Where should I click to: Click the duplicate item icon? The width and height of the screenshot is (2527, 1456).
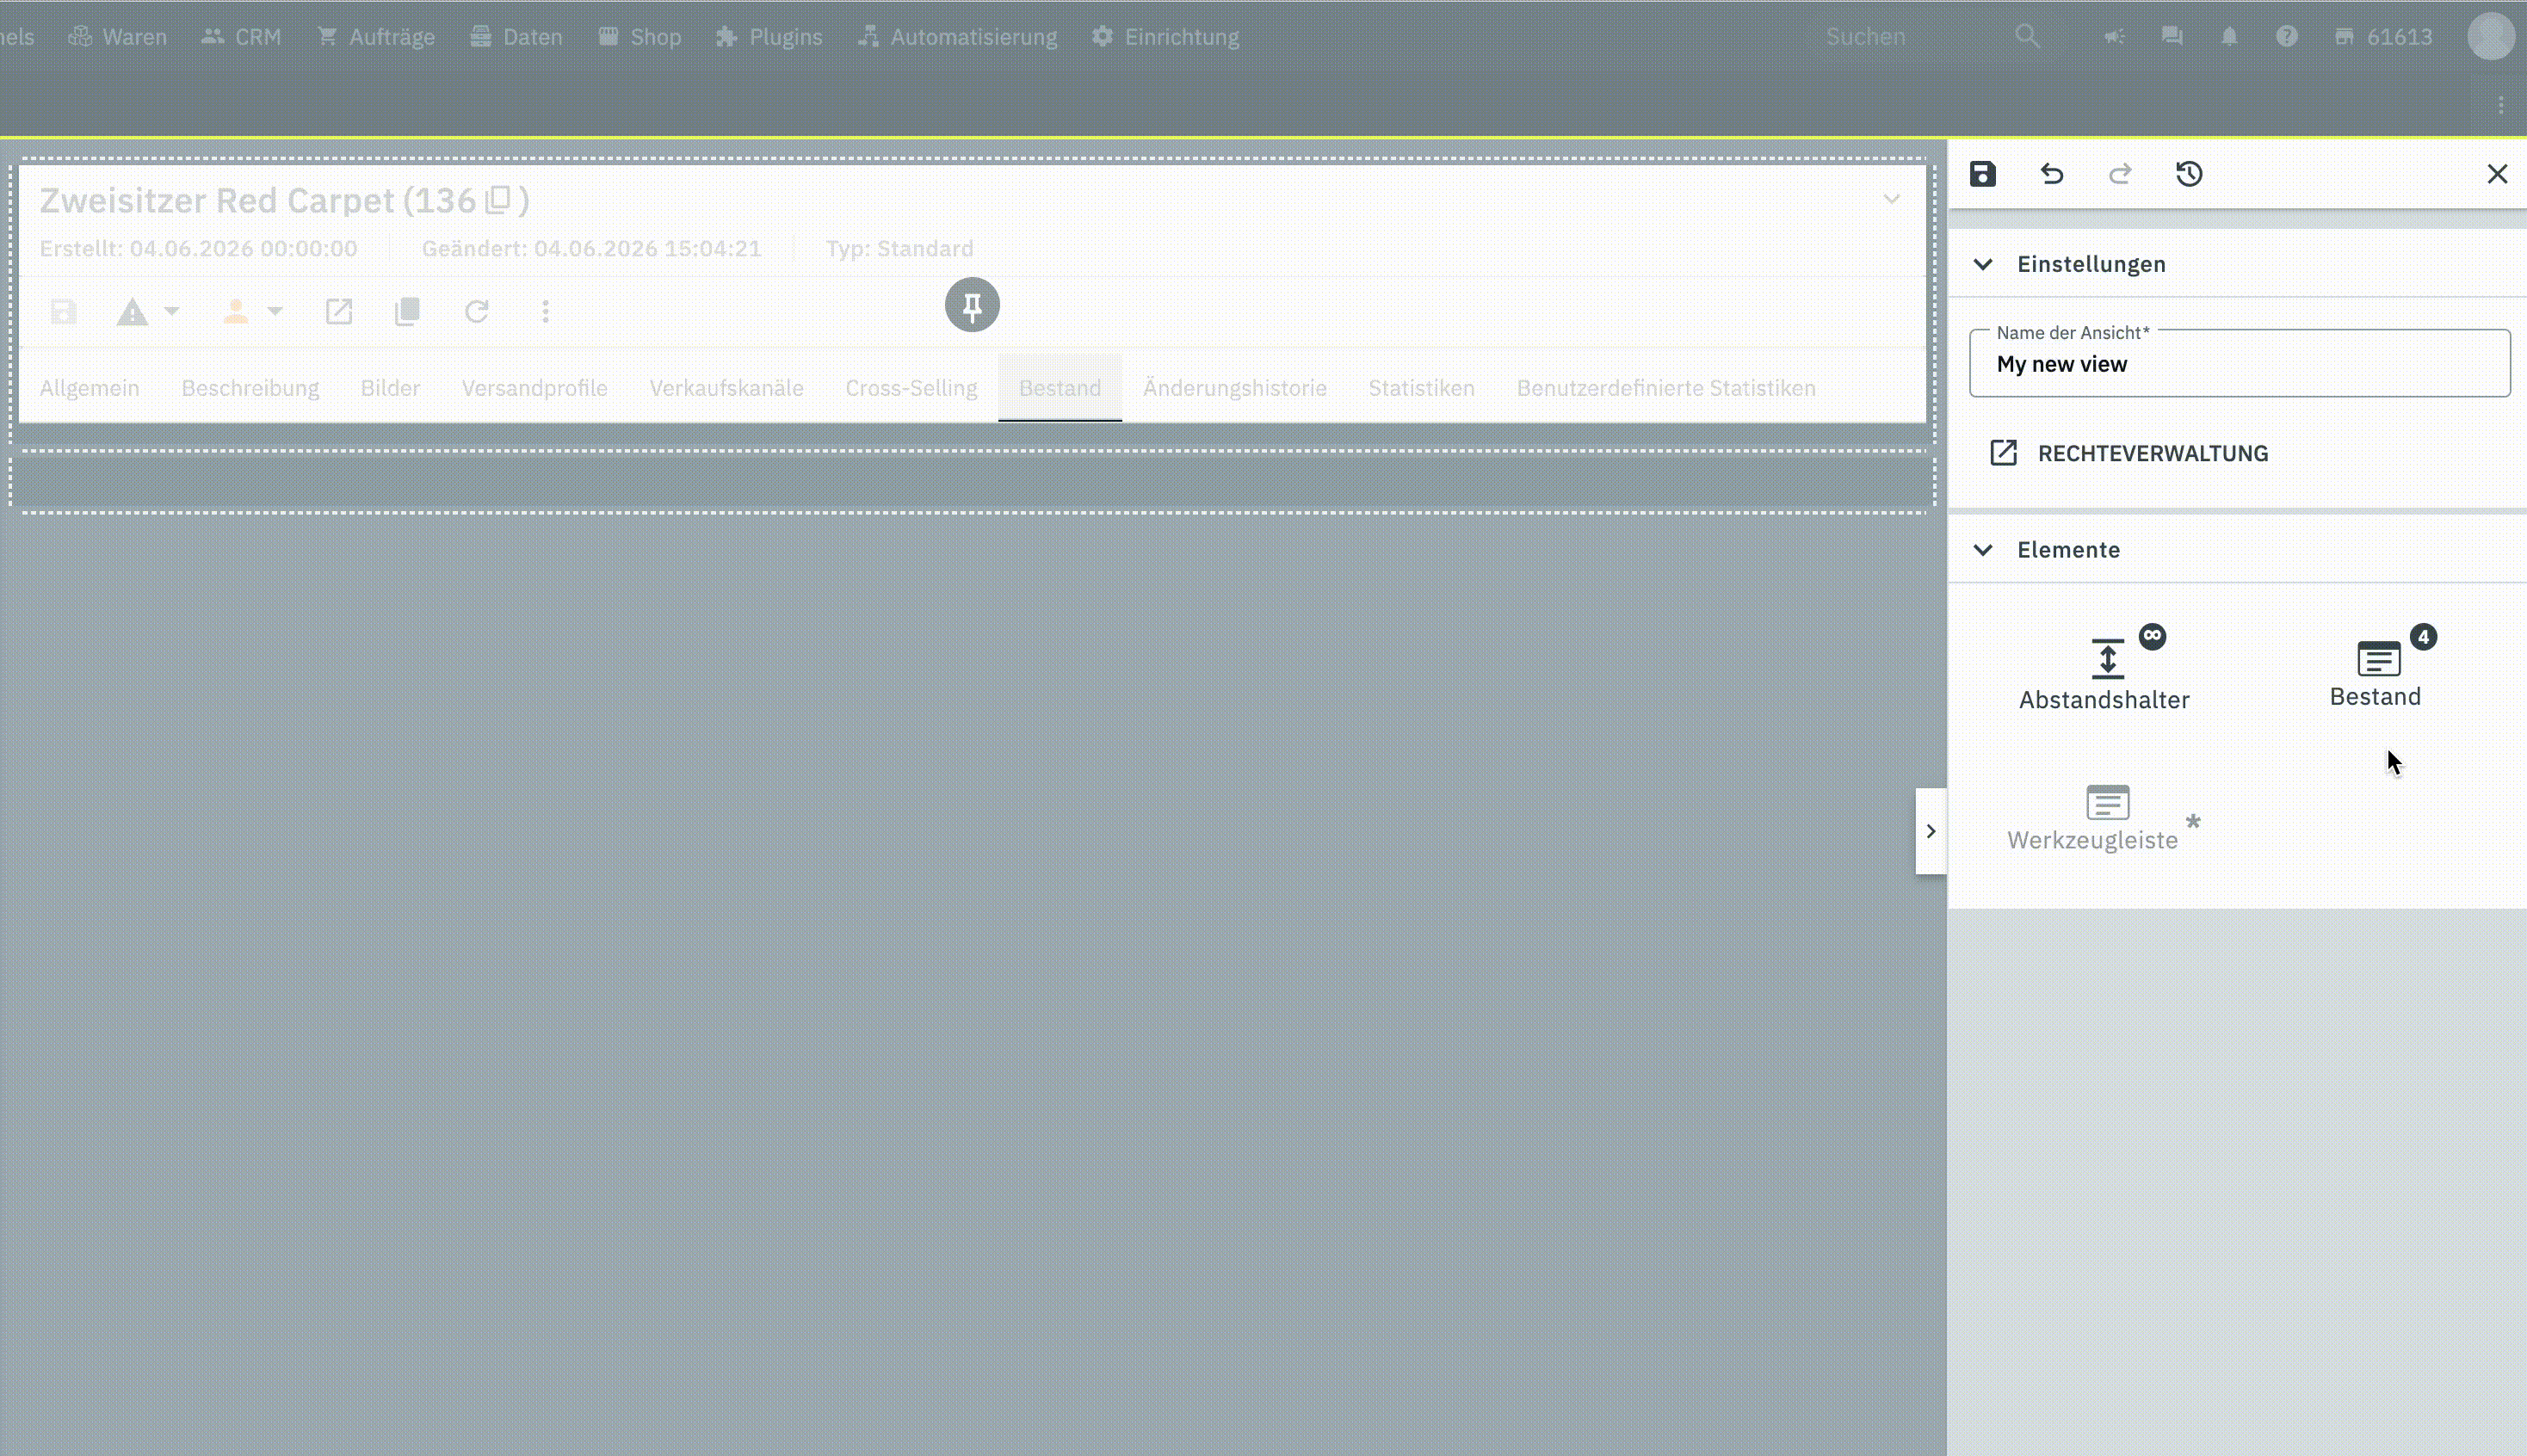(407, 312)
